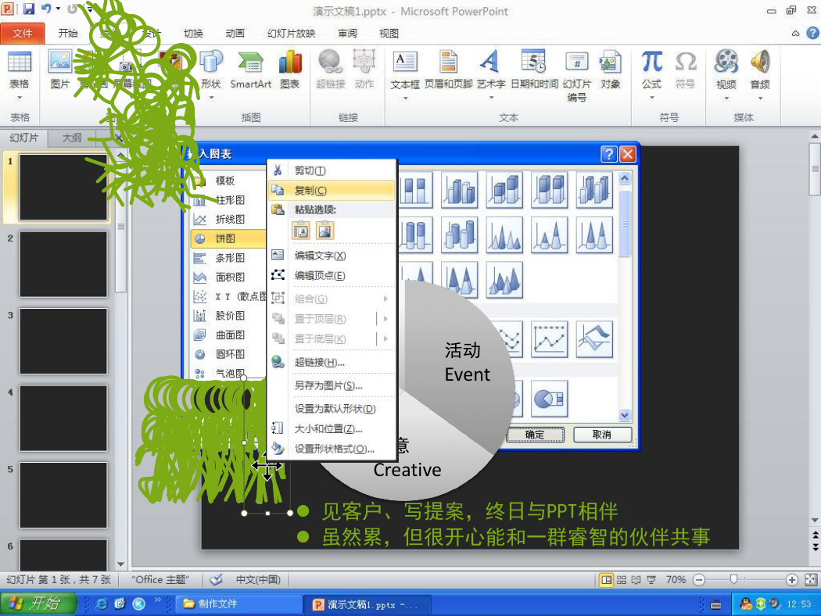Switch to Slide Show (幻灯片放映) tab

[x=292, y=33]
